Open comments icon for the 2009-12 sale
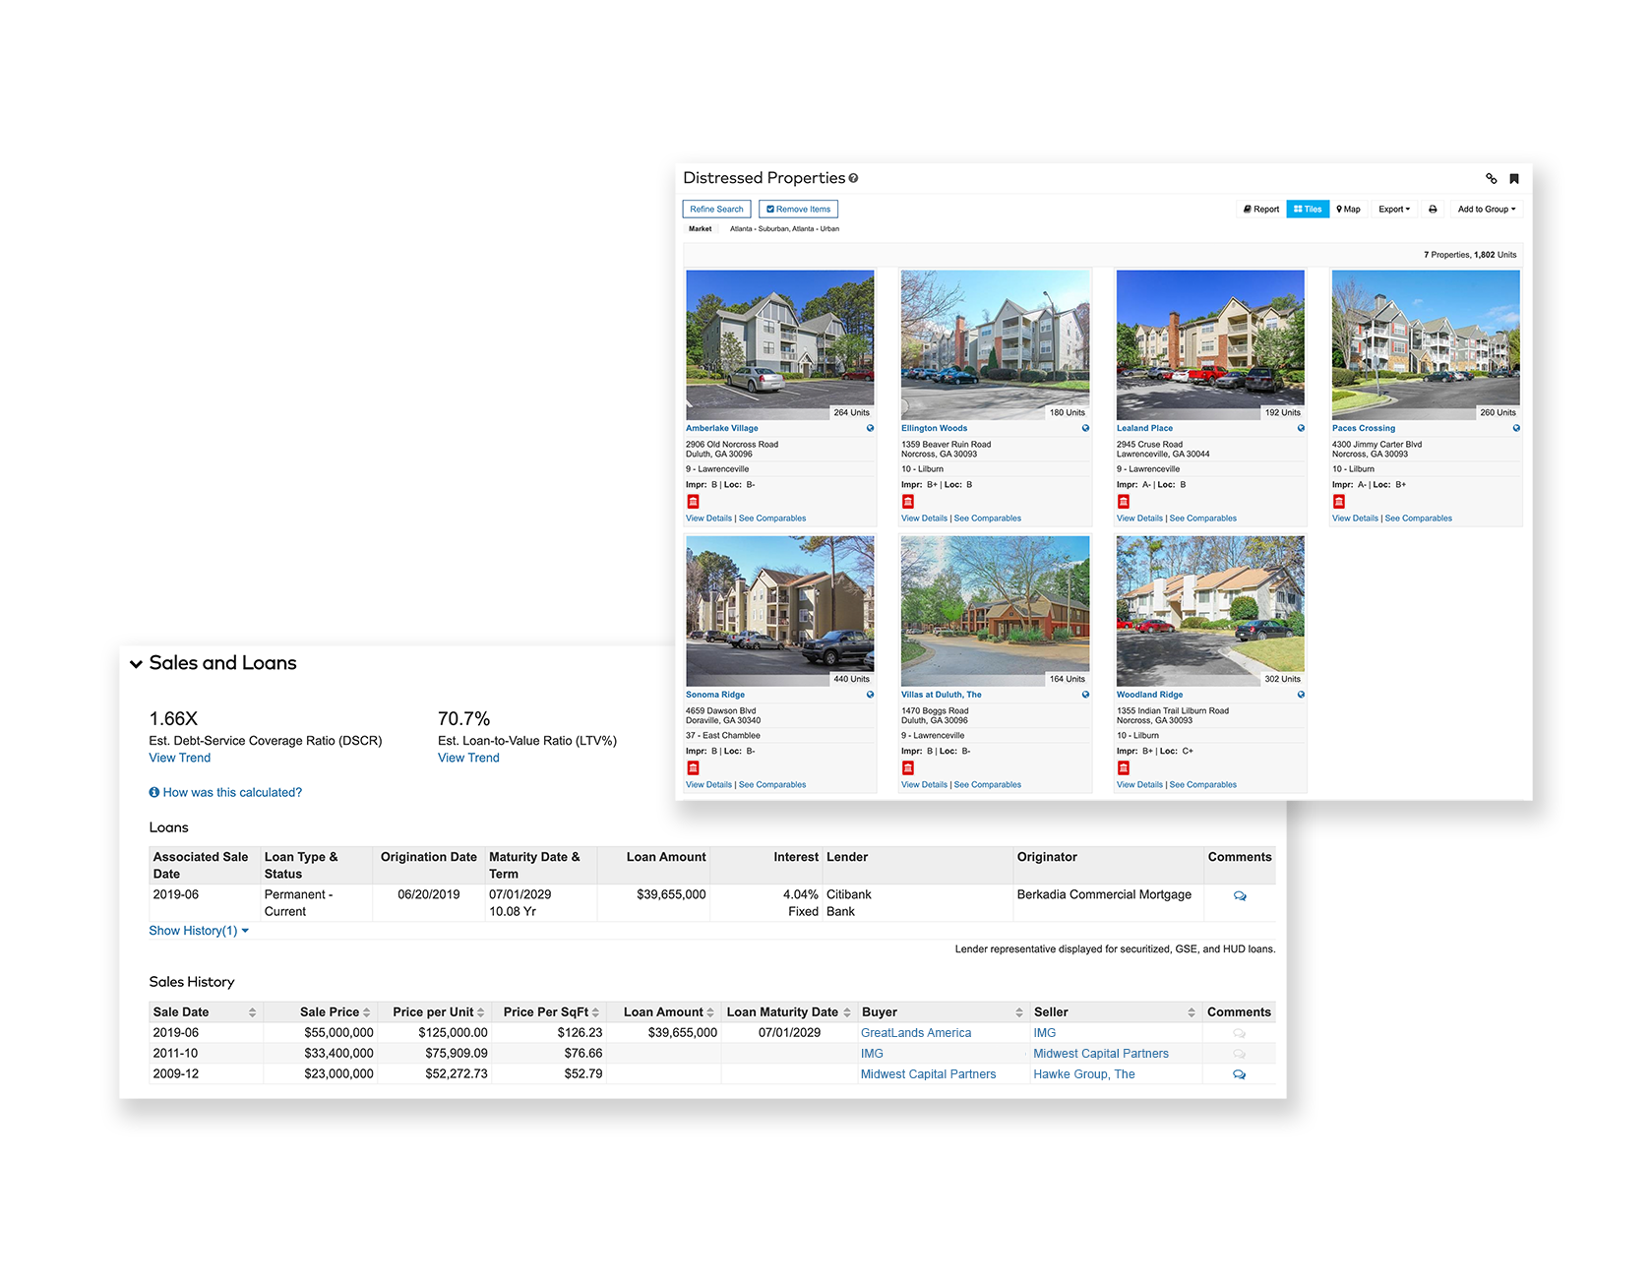This screenshot has height=1282, width=1651. click(x=1239, y=1074)
